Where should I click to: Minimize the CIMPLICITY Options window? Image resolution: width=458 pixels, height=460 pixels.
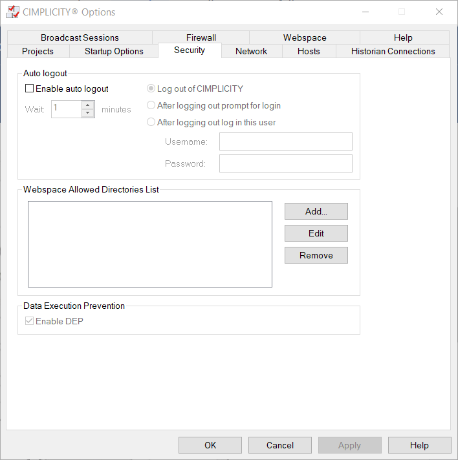365,12
